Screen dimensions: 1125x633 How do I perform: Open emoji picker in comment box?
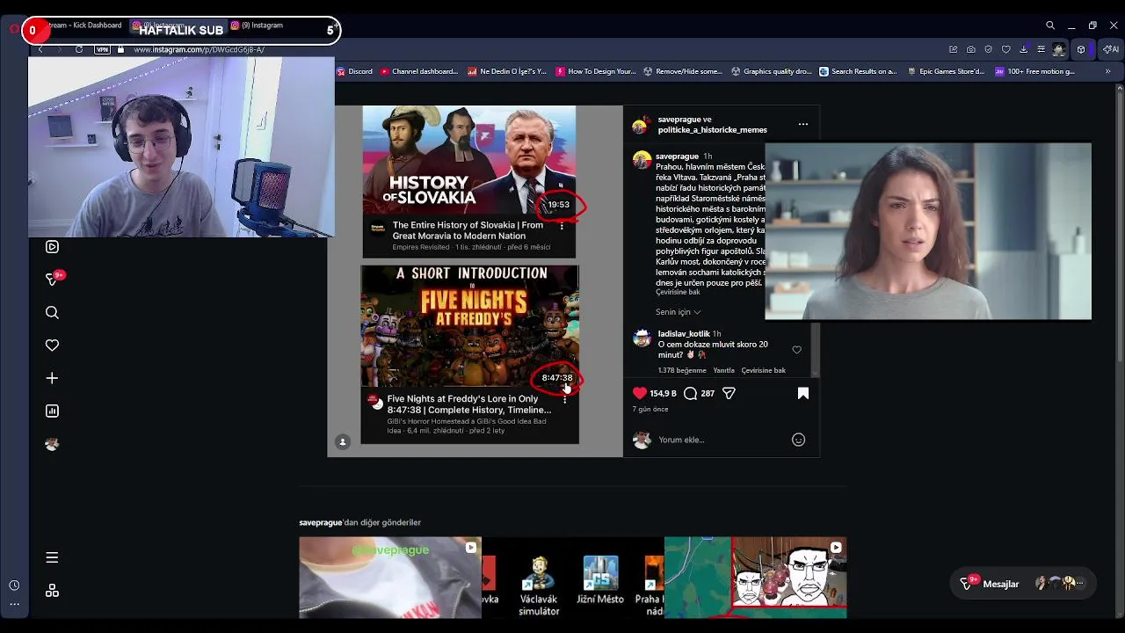tap(798, 440)
